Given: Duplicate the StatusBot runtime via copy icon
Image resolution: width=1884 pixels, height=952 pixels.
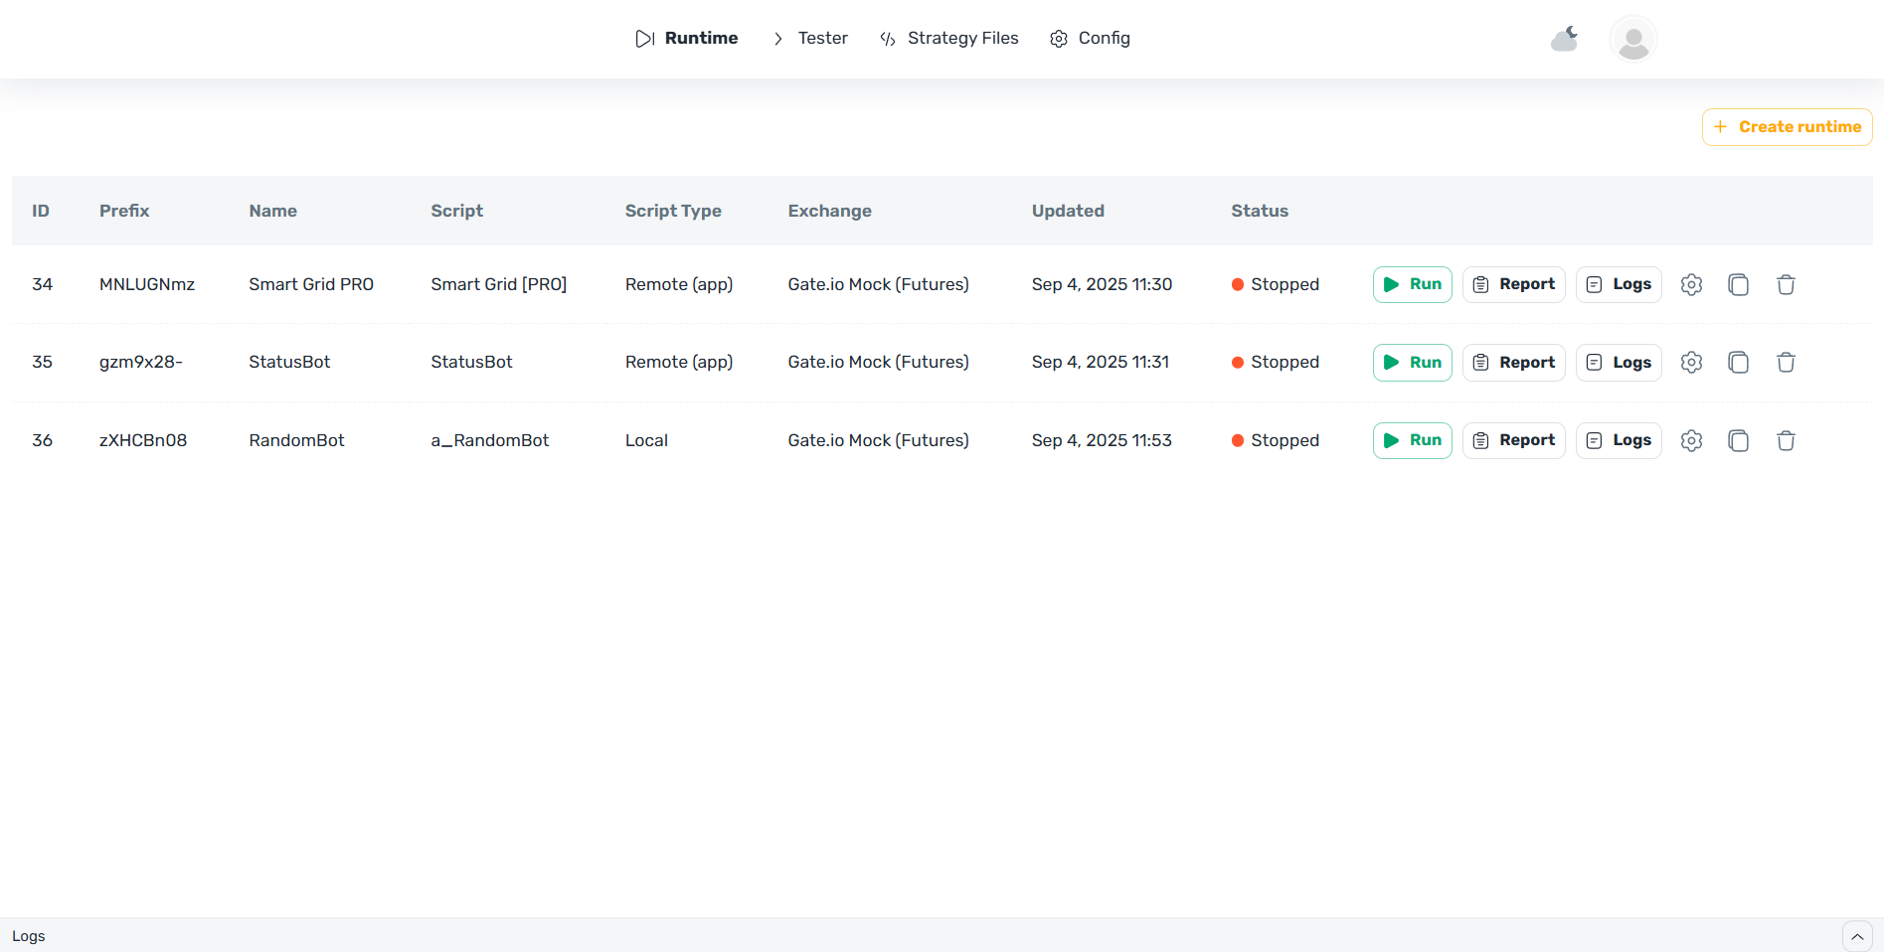Looking at the screenshot, I should [x=1738, y=363].
